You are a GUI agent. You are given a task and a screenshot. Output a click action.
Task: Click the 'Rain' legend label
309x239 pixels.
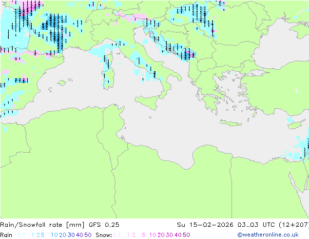tap(6, 235)
